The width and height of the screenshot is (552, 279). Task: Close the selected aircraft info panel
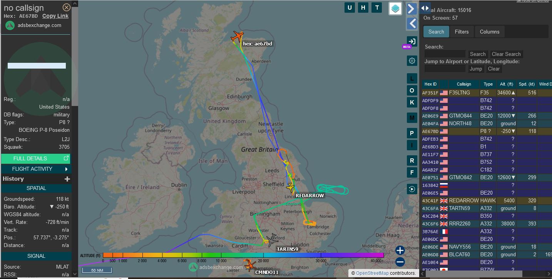pyautogui.click(x=67, y=7)
